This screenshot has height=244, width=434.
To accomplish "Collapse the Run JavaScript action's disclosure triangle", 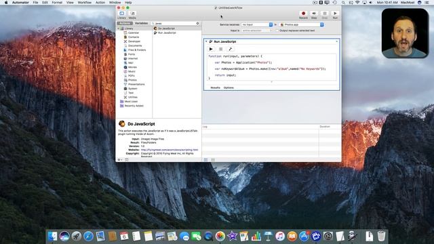I will [206, 41].
